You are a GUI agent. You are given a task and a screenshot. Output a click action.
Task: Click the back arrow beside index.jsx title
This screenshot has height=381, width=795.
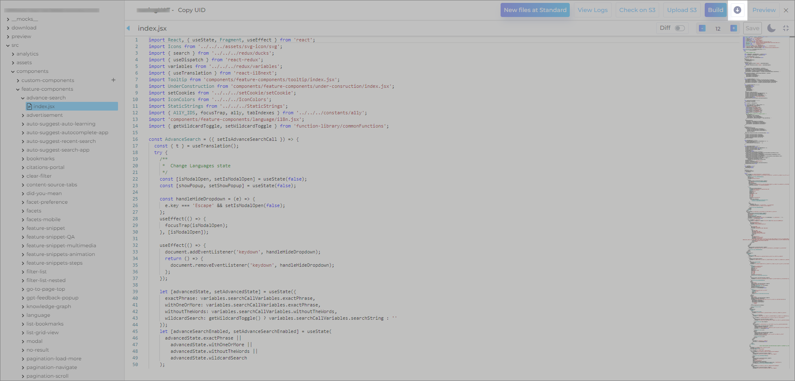point(128,28)
